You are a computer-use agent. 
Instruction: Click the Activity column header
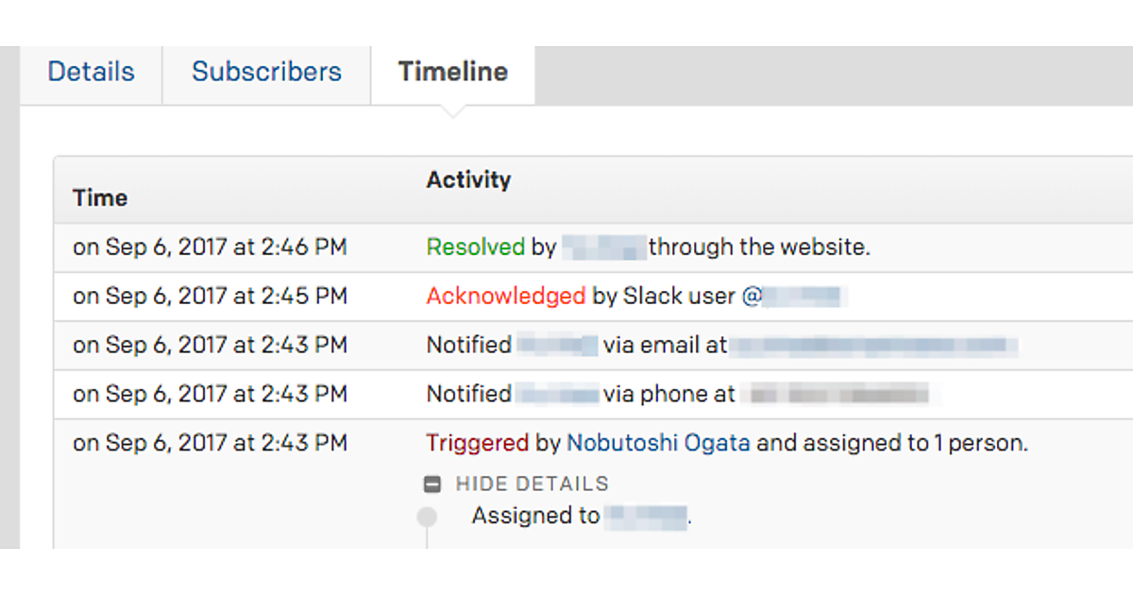(468, 180)
